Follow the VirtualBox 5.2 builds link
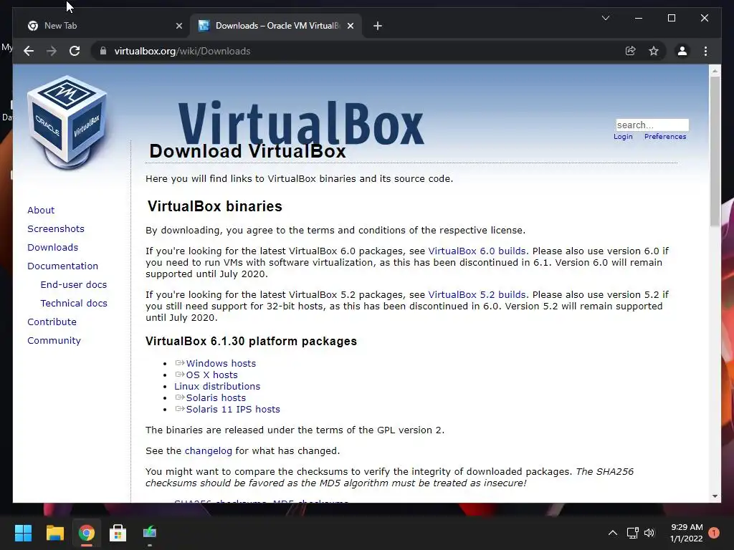 point(477,295)
